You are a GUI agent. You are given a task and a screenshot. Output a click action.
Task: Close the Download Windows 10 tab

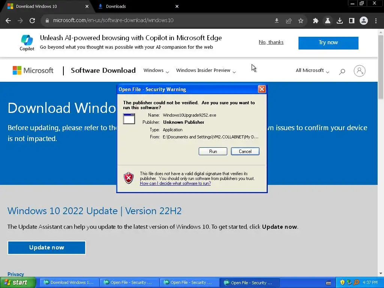tap(87, 6)
